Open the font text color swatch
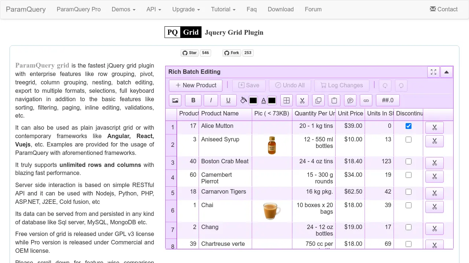Screen dimensions: 469x263 coord(272,100)
